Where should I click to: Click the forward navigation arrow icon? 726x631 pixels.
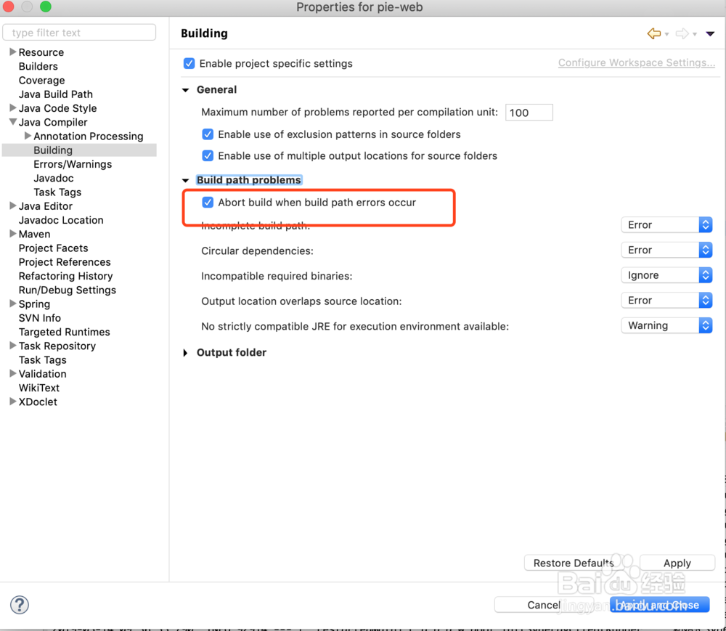[x=682, y=33]
